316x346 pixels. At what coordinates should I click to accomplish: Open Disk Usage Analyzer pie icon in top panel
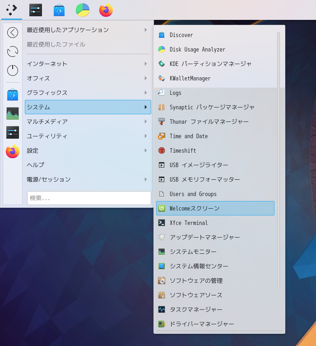83,10
